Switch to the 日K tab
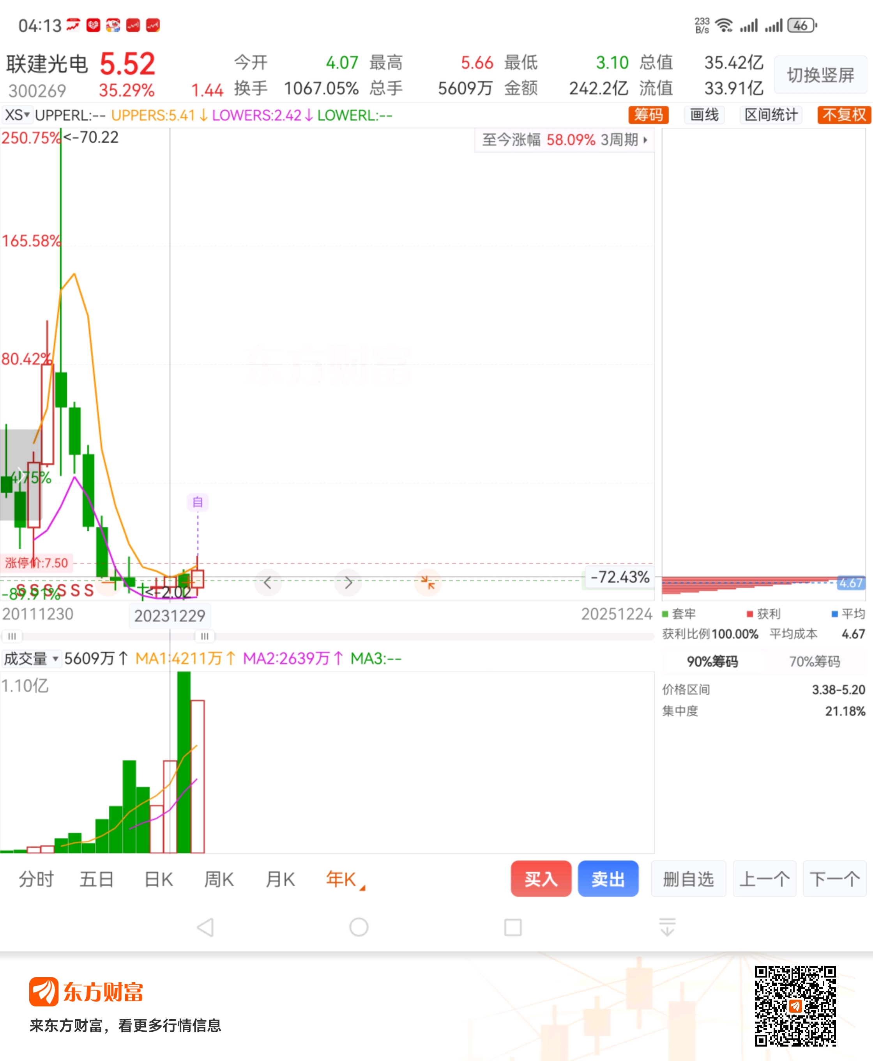The width and height of the screenshot is (873, 1061). point(158,879)
